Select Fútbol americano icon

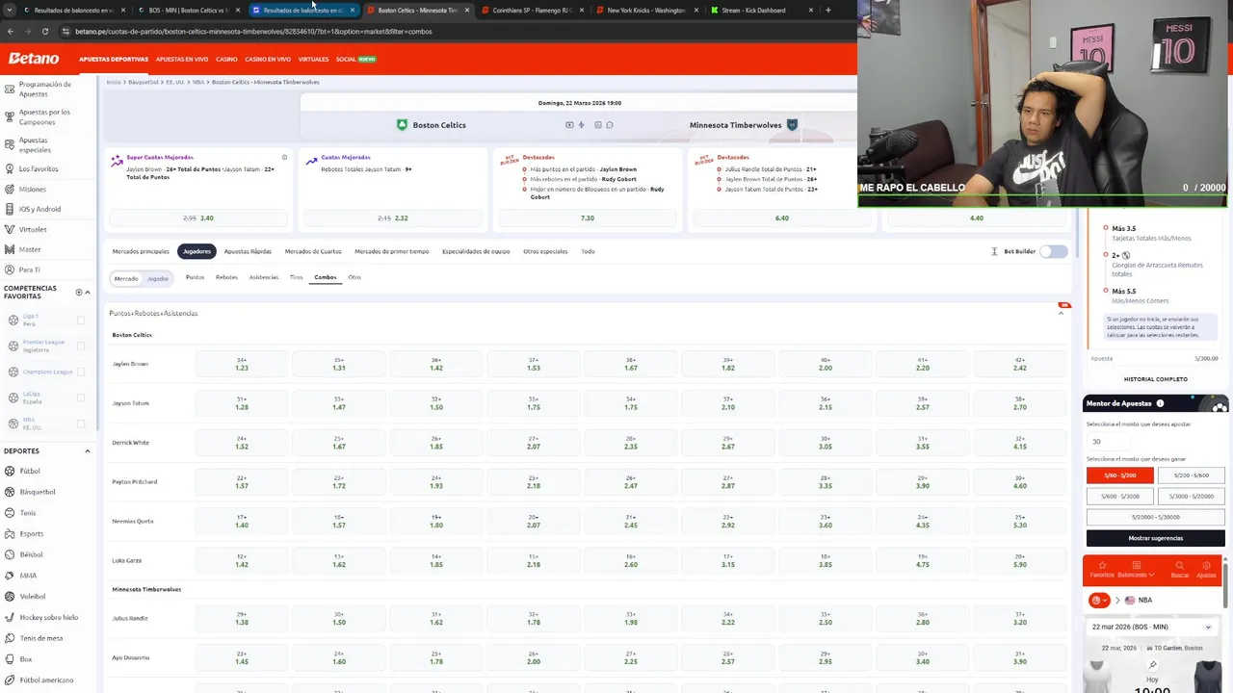(x=10, y=680)
